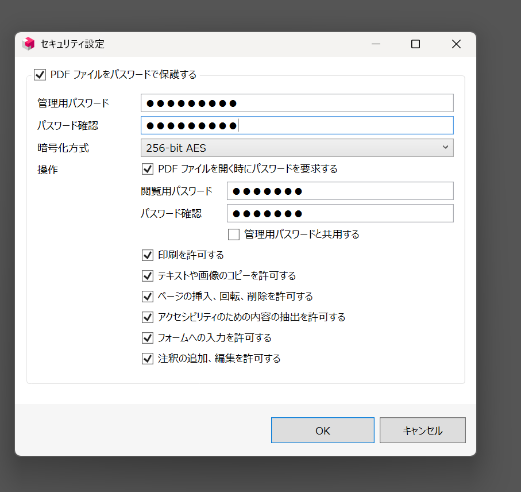521x492 pixels.
Task: Open the 暗号化方式 dropdown
Action: pyautogui.click(x=296, y=148)
